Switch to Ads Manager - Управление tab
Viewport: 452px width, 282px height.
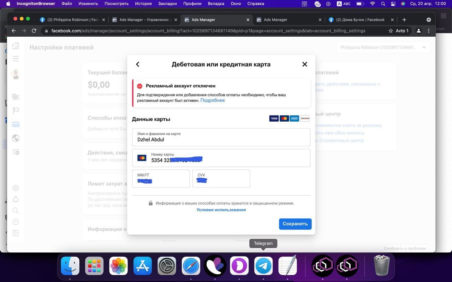144,20
